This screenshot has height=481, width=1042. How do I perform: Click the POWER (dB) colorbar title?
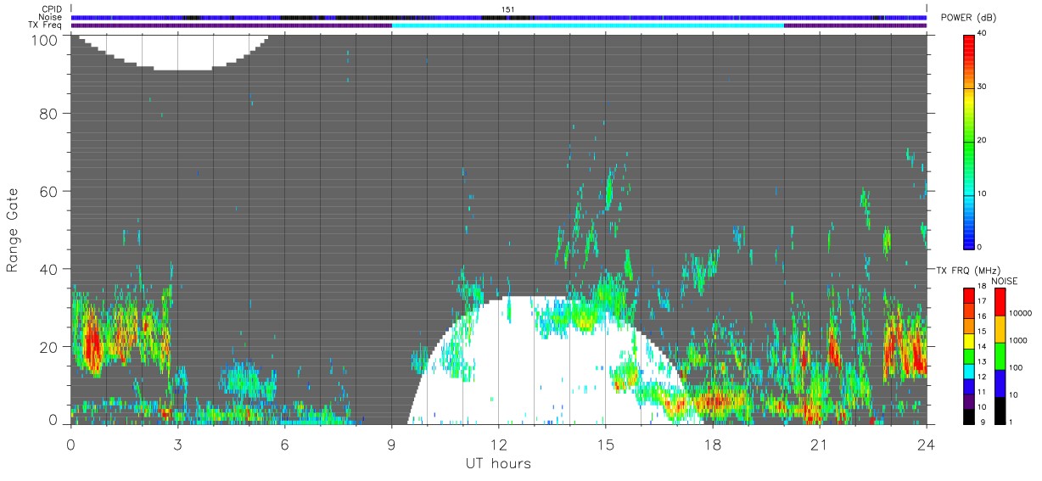[970, 18]
